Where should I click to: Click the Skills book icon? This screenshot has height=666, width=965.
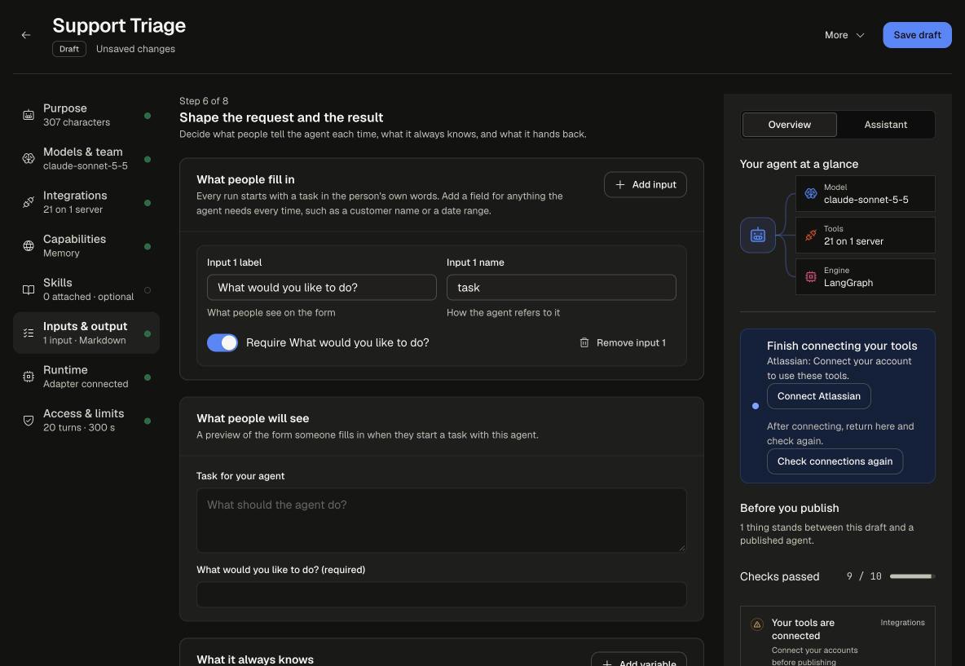click(29, 290)
